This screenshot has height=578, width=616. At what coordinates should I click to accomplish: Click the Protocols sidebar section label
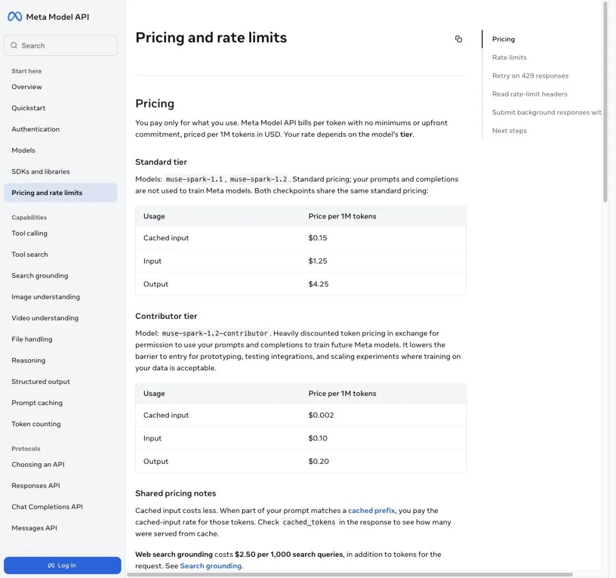[x=26, y=448]
